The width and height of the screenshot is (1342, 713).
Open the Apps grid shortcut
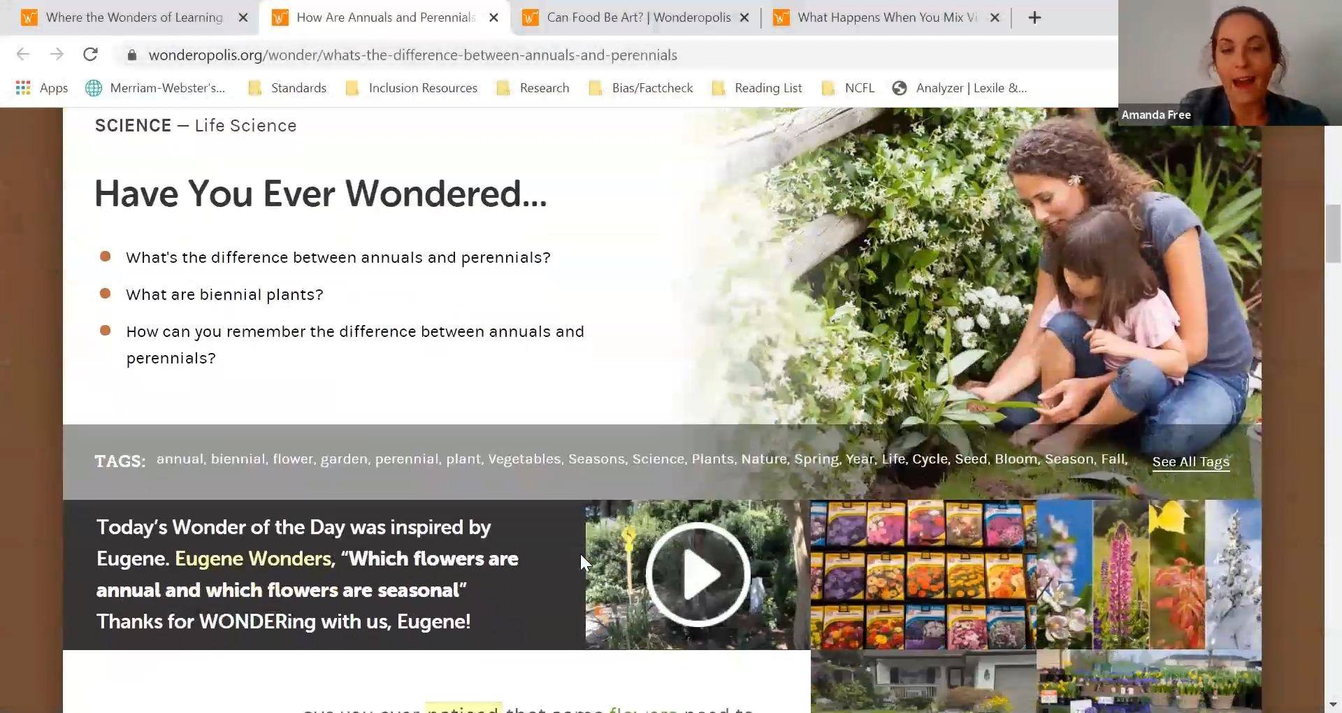pos(42,88)
